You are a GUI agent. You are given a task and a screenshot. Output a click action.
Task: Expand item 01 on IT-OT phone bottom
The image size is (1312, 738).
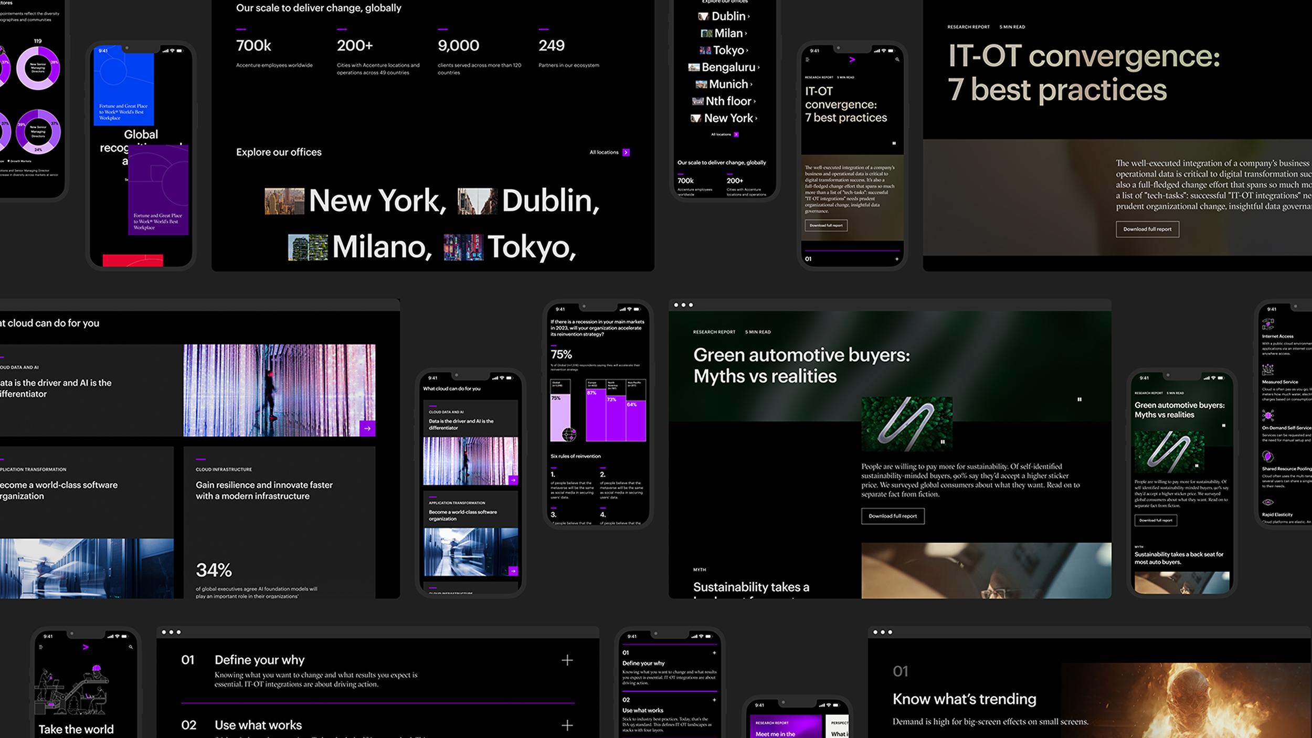point(896,259)
